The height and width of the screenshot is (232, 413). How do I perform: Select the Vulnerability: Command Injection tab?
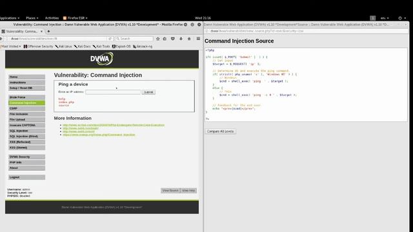point(22,32)
